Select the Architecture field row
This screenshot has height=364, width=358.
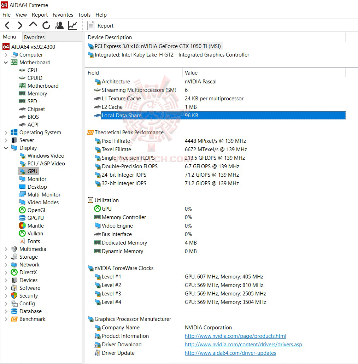(x=220, y=82)
